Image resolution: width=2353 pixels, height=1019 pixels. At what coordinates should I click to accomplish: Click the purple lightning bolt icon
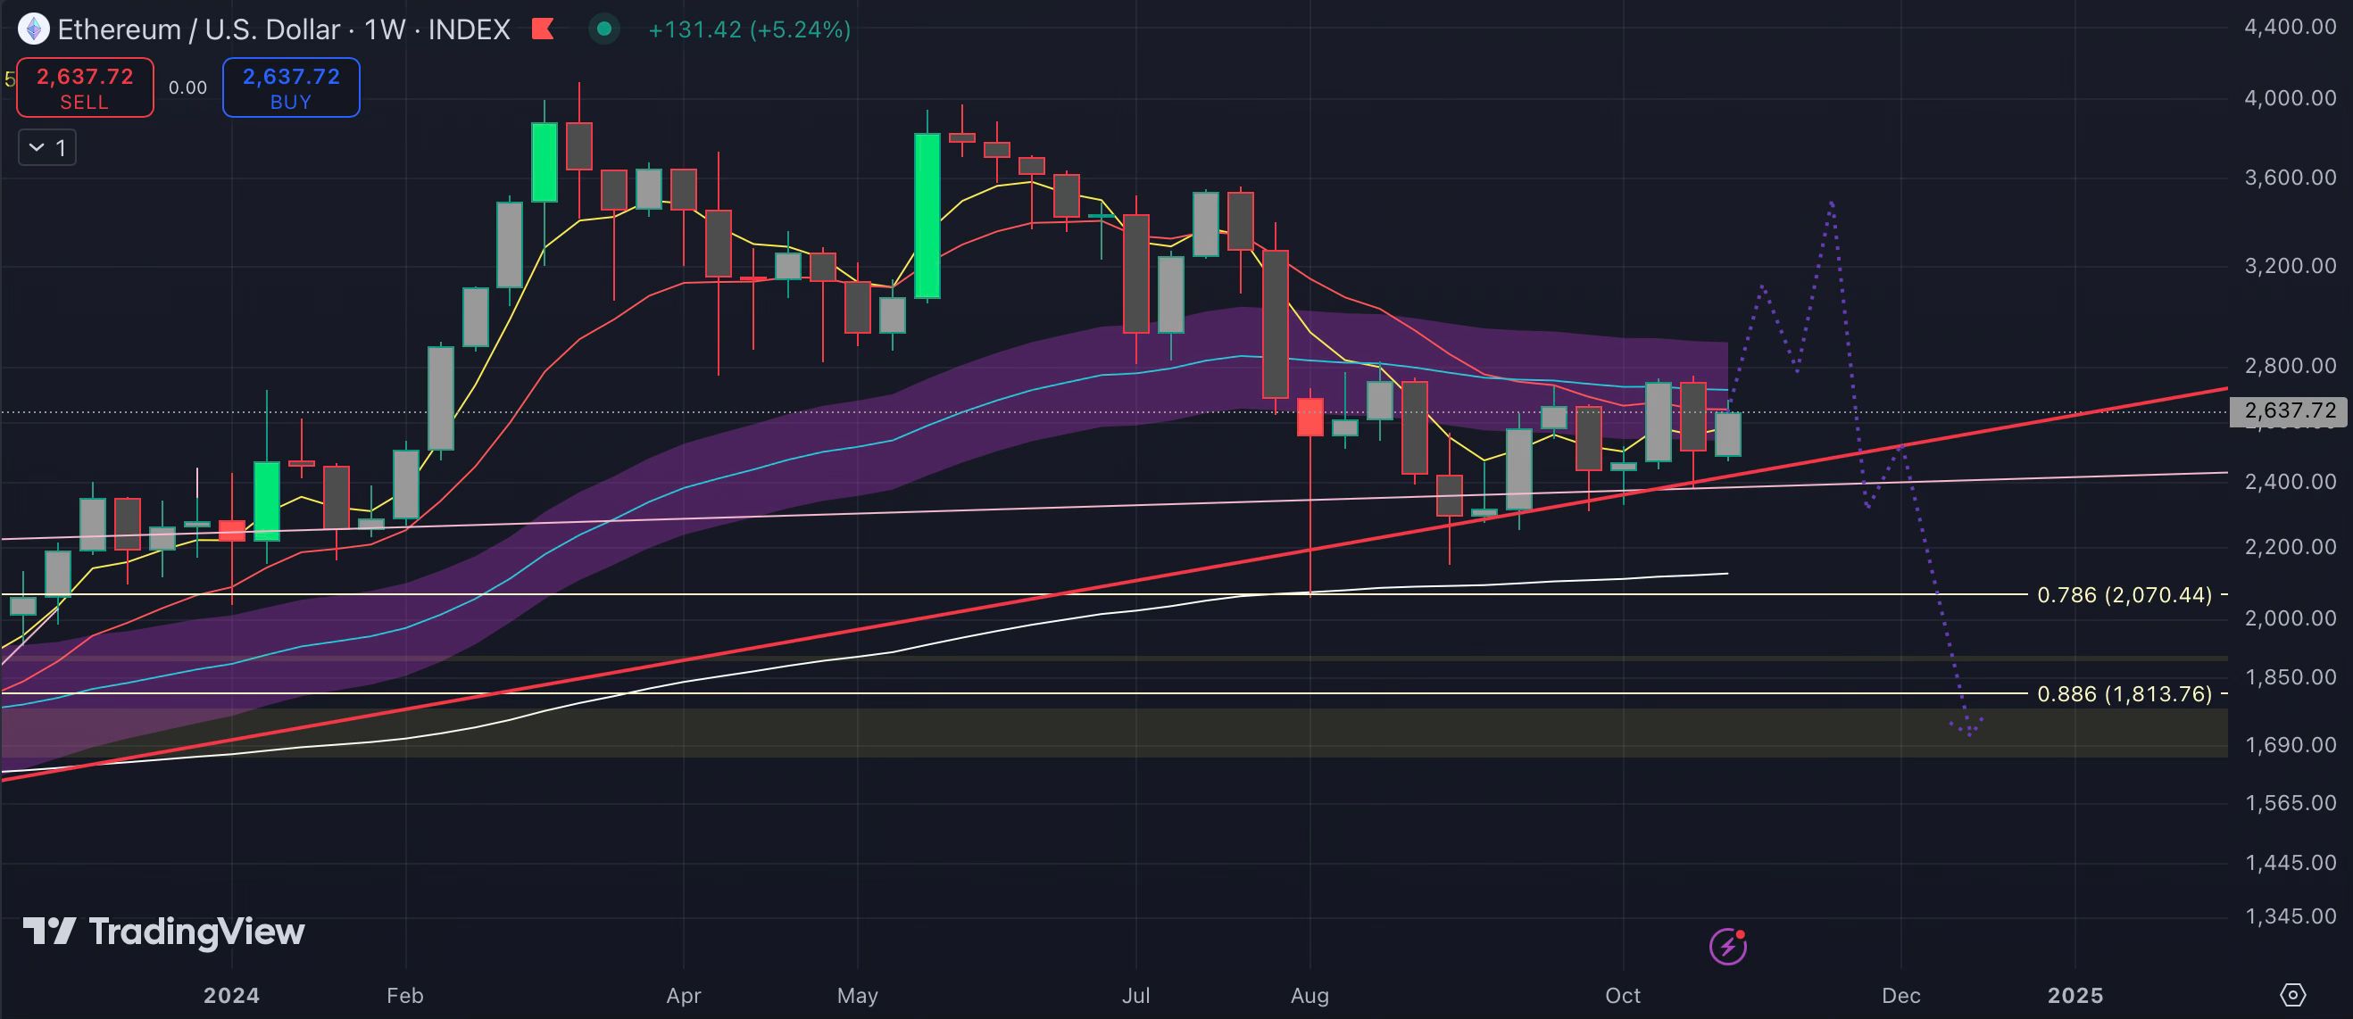point(1727,946)
